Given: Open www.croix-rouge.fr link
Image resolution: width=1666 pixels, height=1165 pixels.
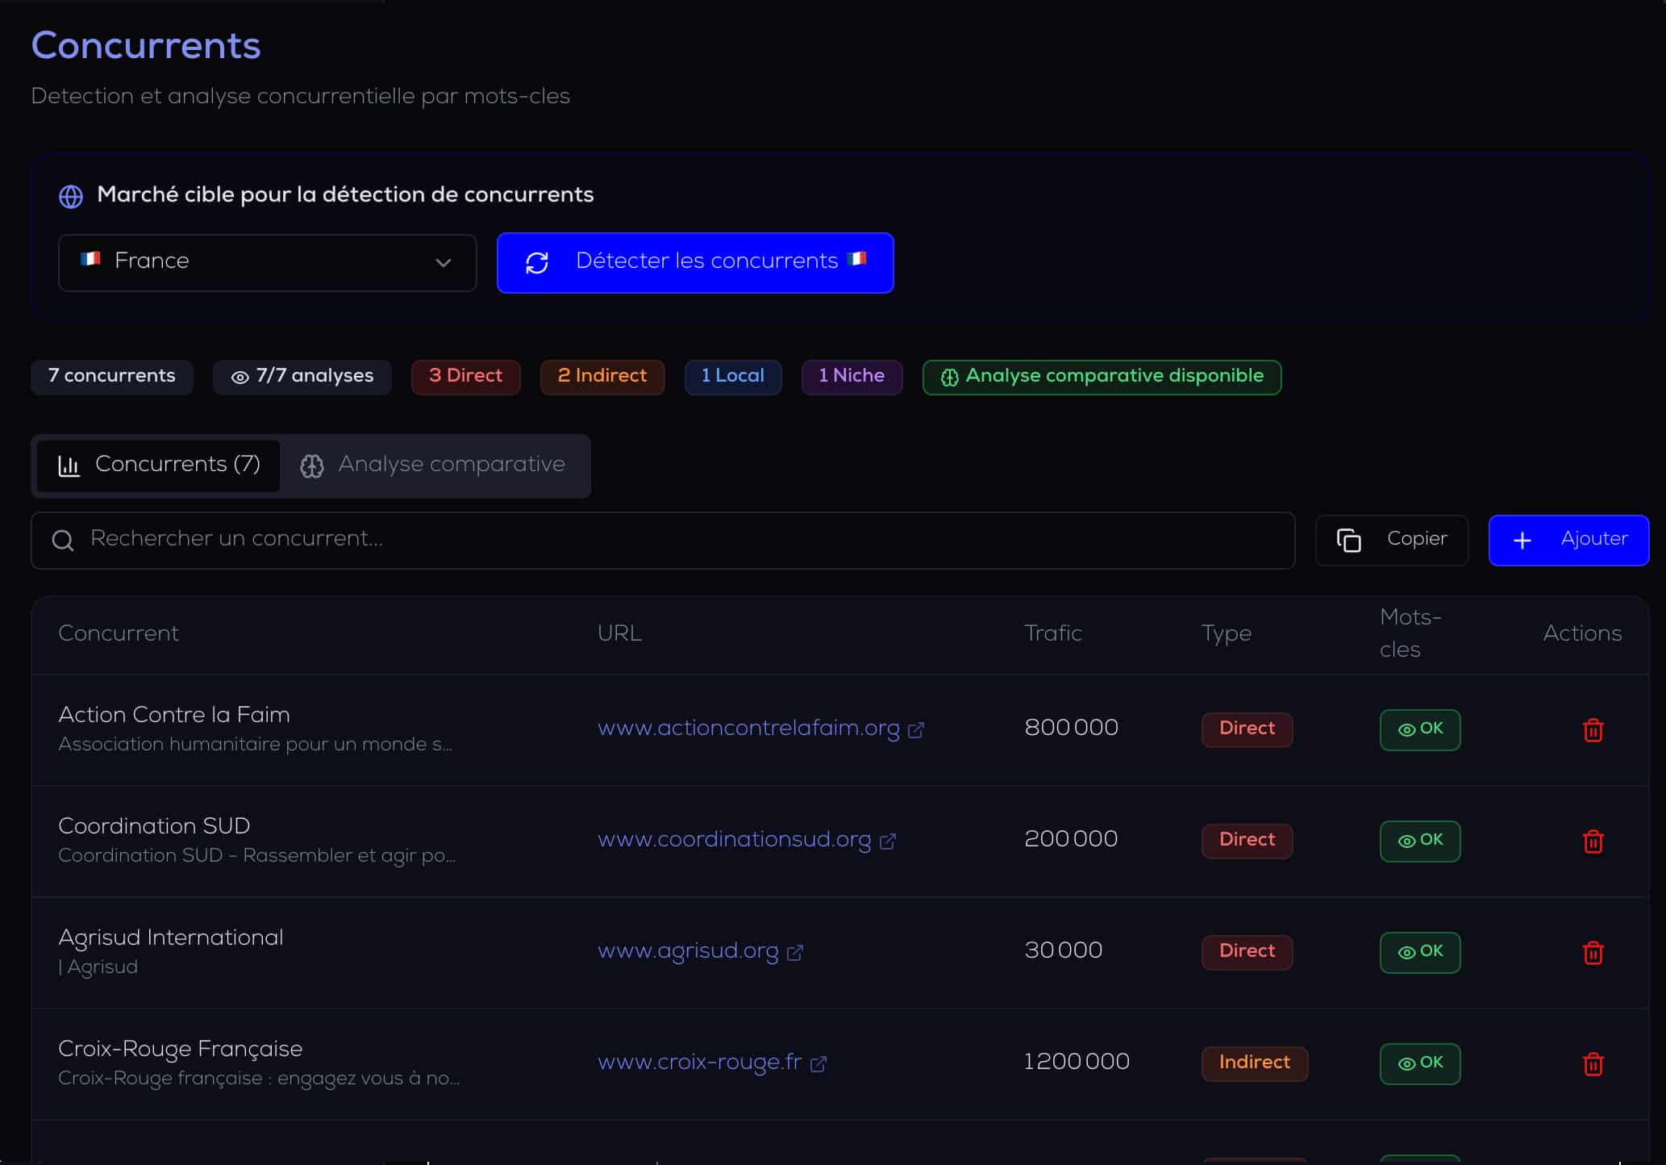Looking at the screenshot, I should [700, 1063].
